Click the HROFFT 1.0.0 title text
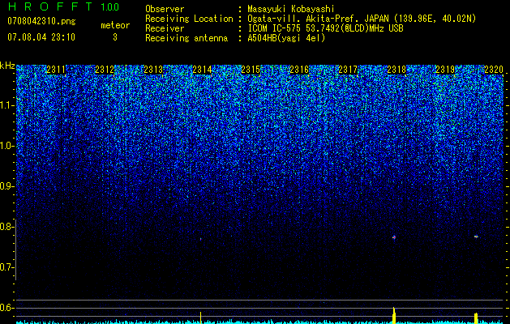Image resolution: width=510 pixels, height=324 pixels. 63,6
